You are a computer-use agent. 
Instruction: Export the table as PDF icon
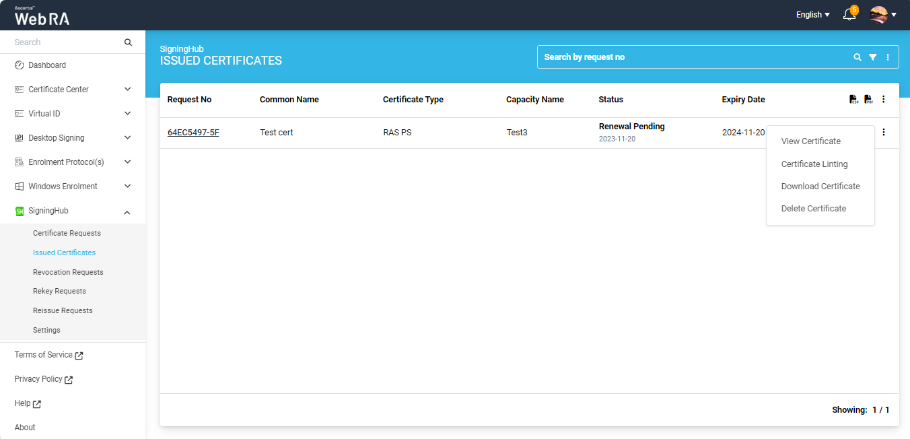coord(868,100)
